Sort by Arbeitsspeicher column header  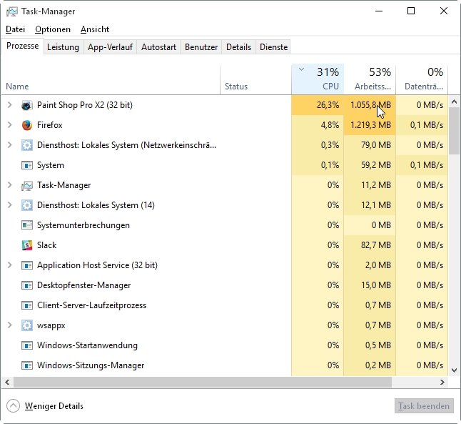[x=370, y=79]
